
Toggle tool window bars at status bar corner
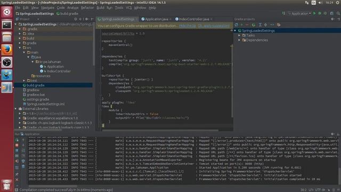(x=17, y=190)
